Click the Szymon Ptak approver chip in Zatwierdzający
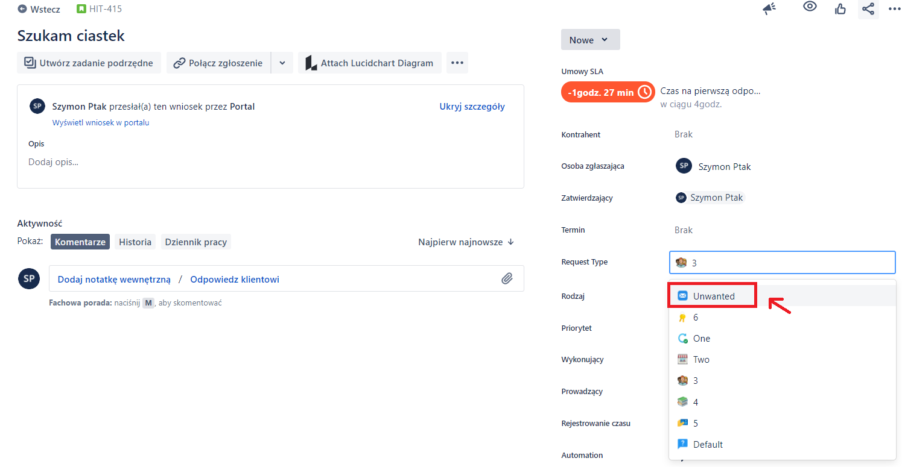 pos(710,197)
